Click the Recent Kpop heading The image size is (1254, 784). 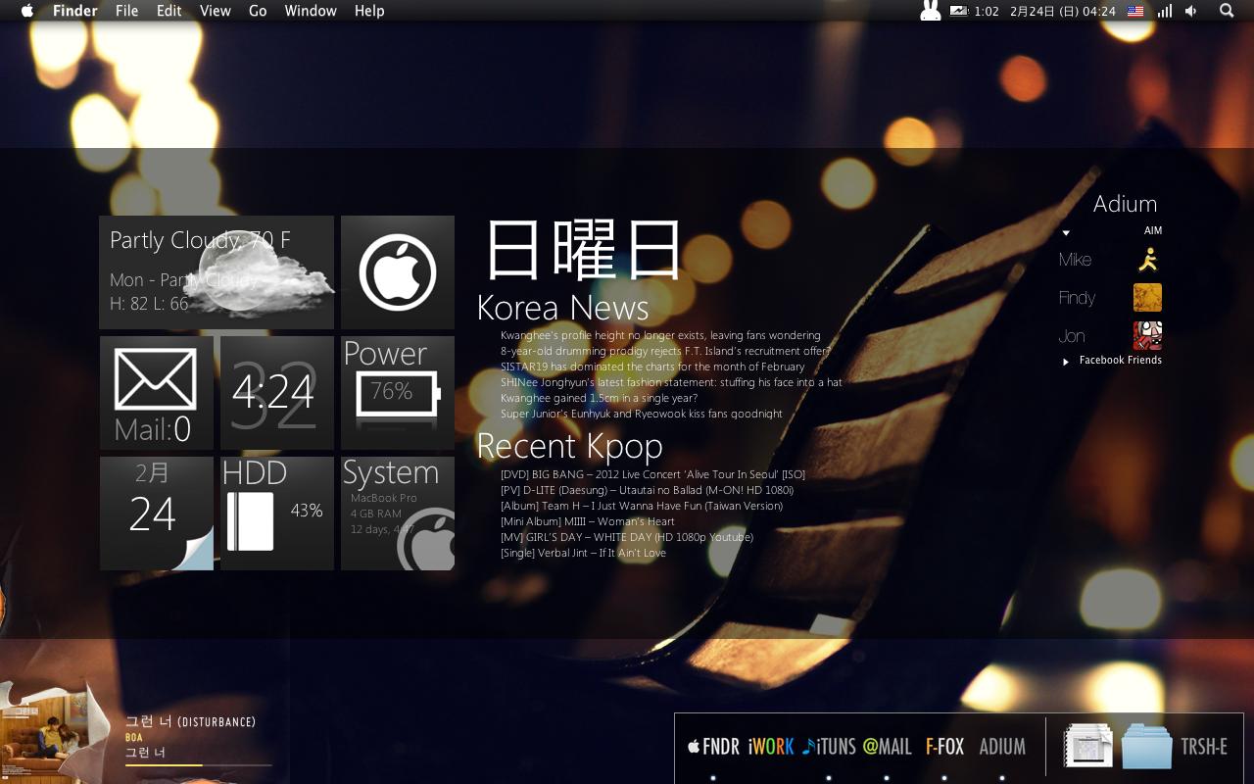tap(569, 446)
